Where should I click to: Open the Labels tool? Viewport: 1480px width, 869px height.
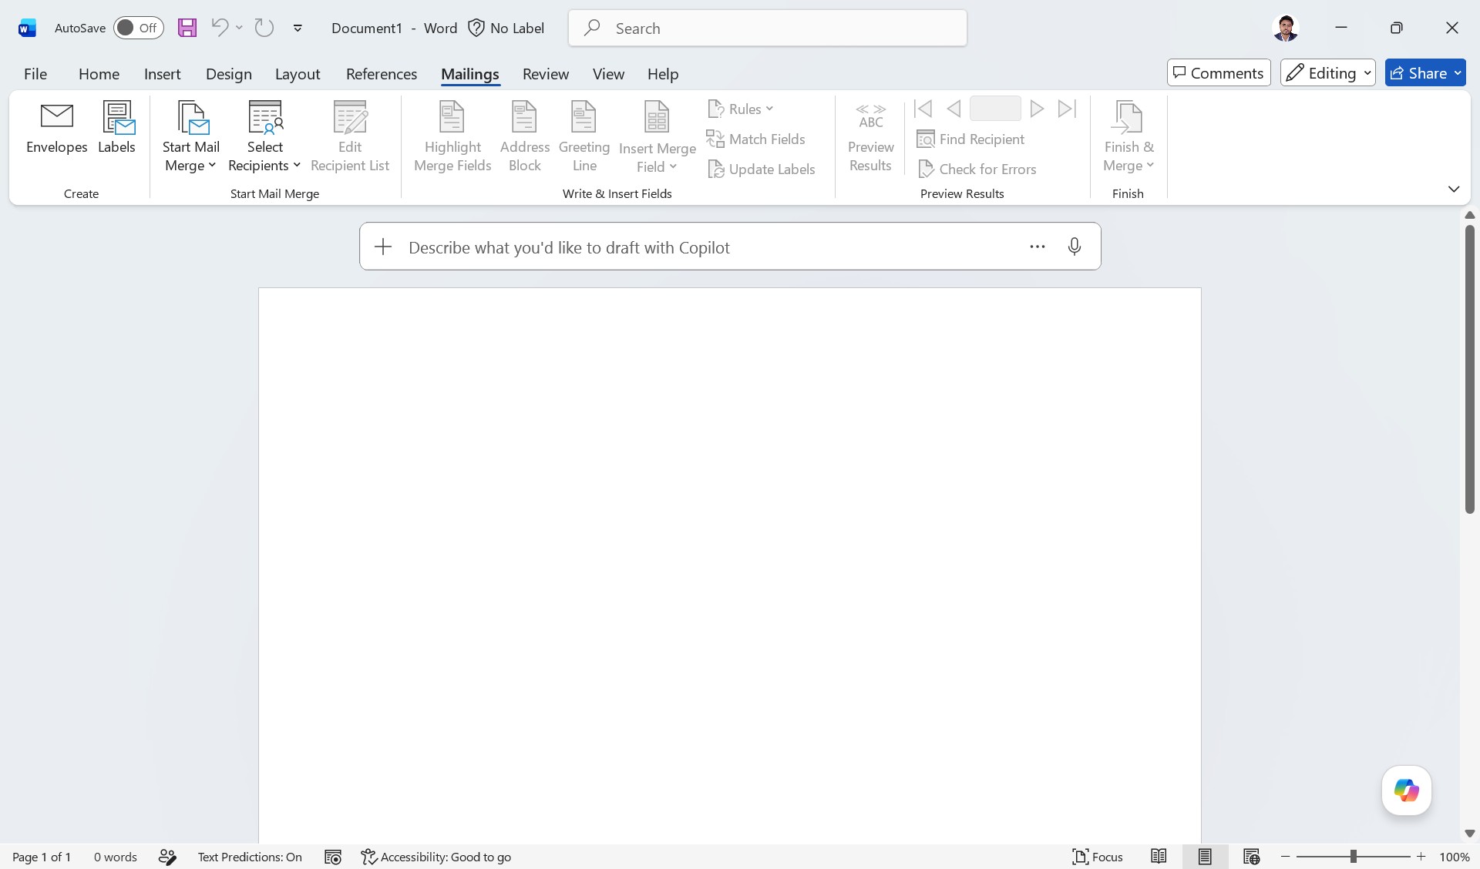click(x=117, y=129)
